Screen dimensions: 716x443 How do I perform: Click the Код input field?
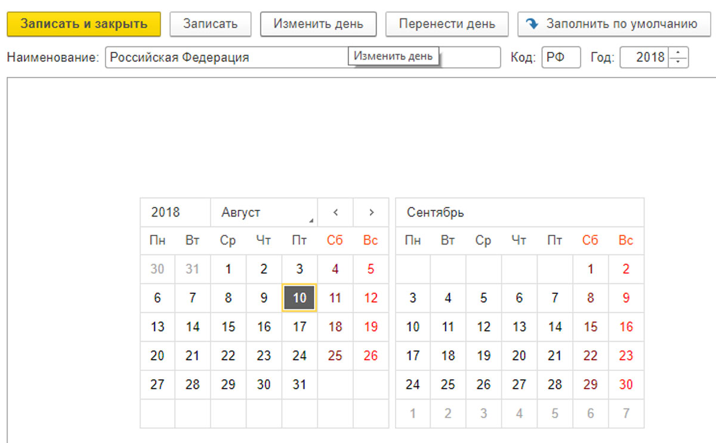pyautogui.click(x=560, y=58)
